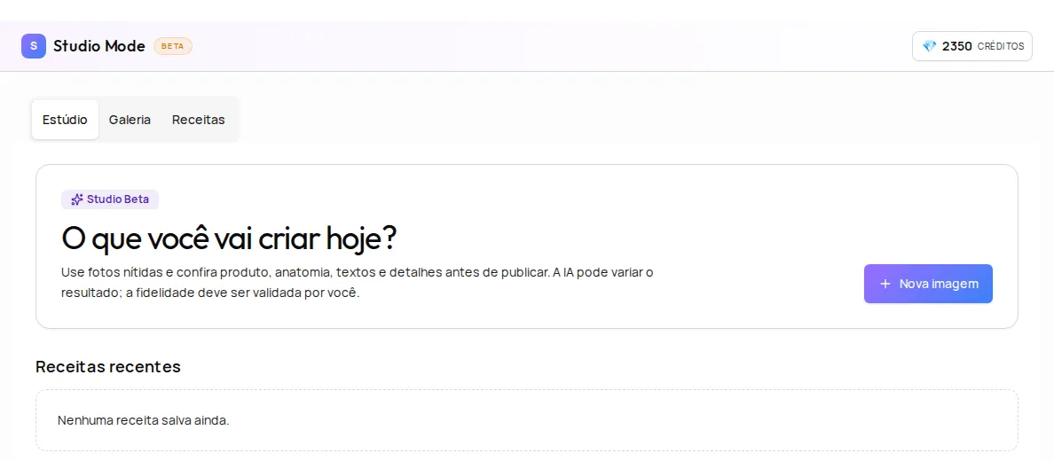Open the Estúdio tab

(65, 120)
